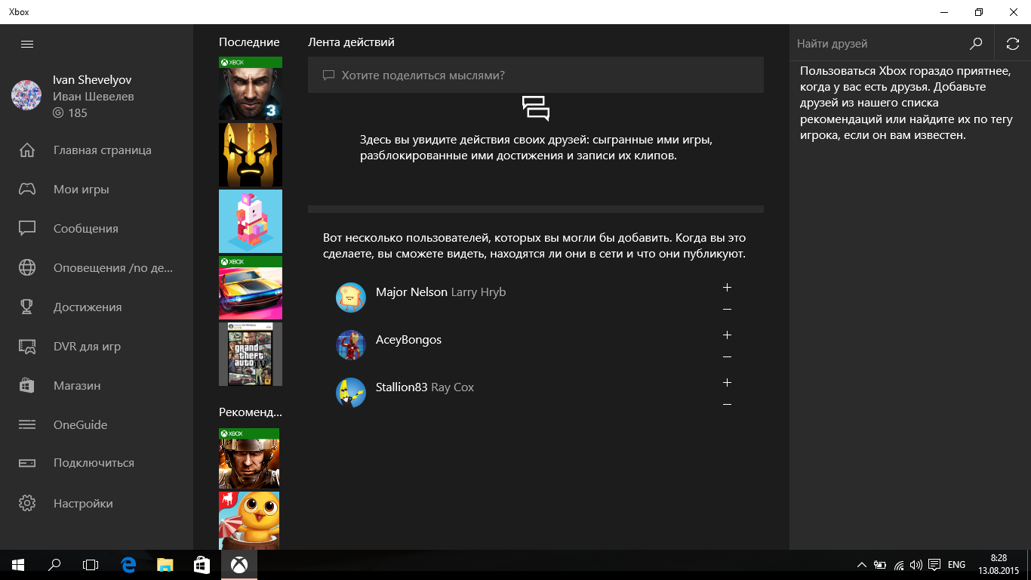Image resolution: width=1031 pixels, height=580 pixels.
Task: Open AceyBongos avatar picture
Action: click(351, 345)
